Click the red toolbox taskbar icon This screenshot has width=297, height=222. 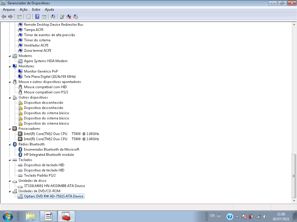[66, 216]
